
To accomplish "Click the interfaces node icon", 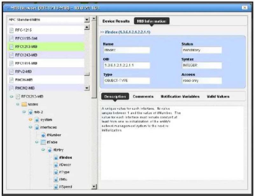I will (x=37, y=127).
